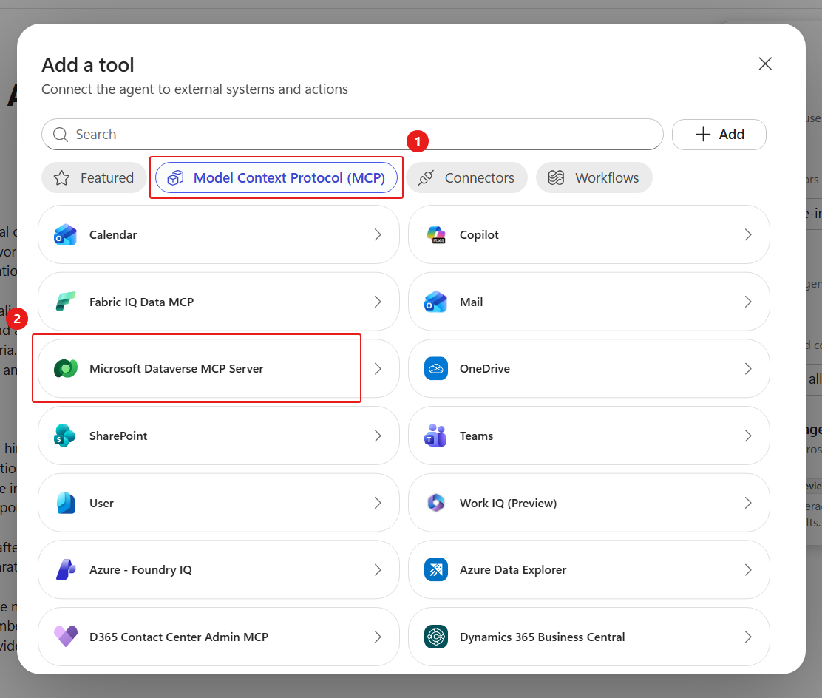The height and width of the screenshot is (698, 822).
Task: Open the Workflows tab
Action: [x=594, y=177]
